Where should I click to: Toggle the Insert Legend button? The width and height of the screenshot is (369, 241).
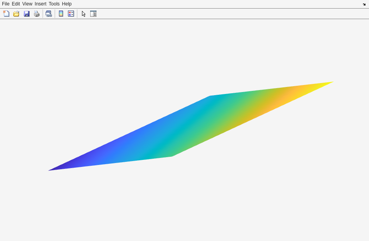(71, 14)
